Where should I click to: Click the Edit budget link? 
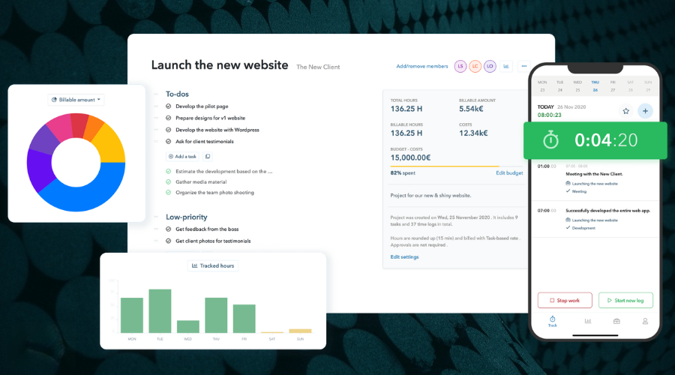[509, 173]
